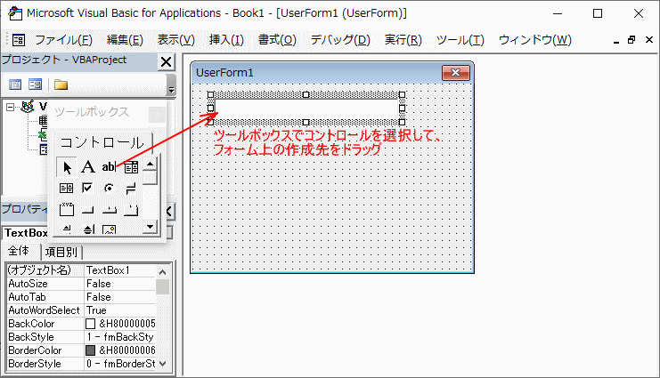Switch to the 項目別 properties tab

point(61,252)
